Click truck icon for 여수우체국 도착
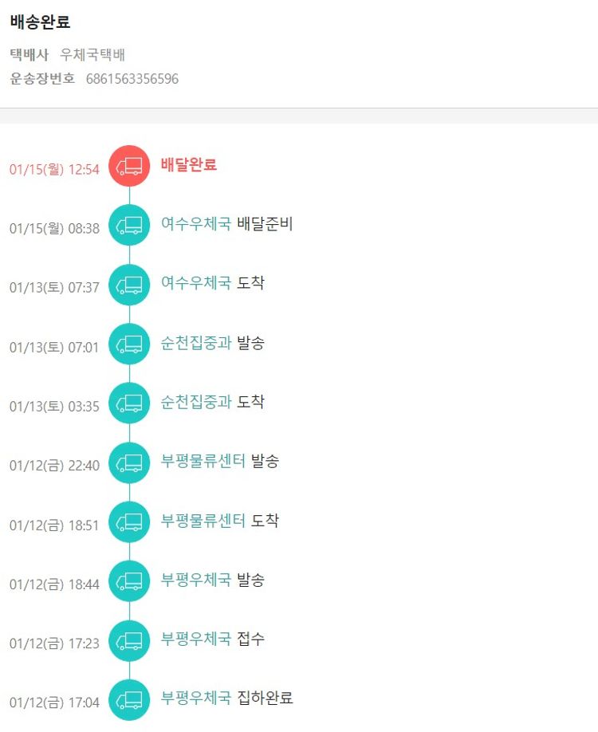The width and height of the screenshot is (598, 732). point(129,285)
